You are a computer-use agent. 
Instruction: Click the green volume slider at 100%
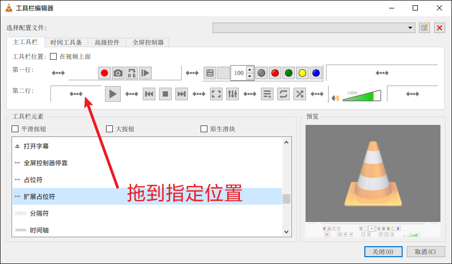pyautogui.click(x=362, y=96)
